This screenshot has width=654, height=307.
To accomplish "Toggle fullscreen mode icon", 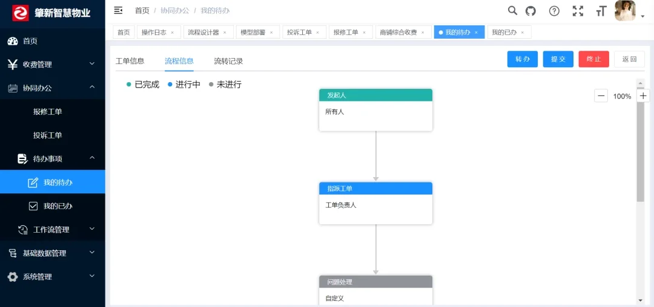I will [x=578, y=11].
